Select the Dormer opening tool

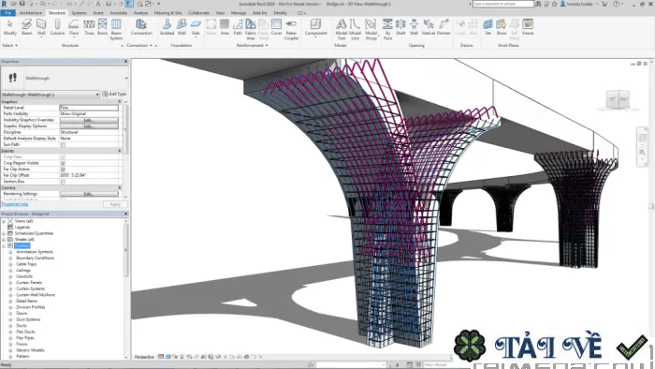coord(444,27)
